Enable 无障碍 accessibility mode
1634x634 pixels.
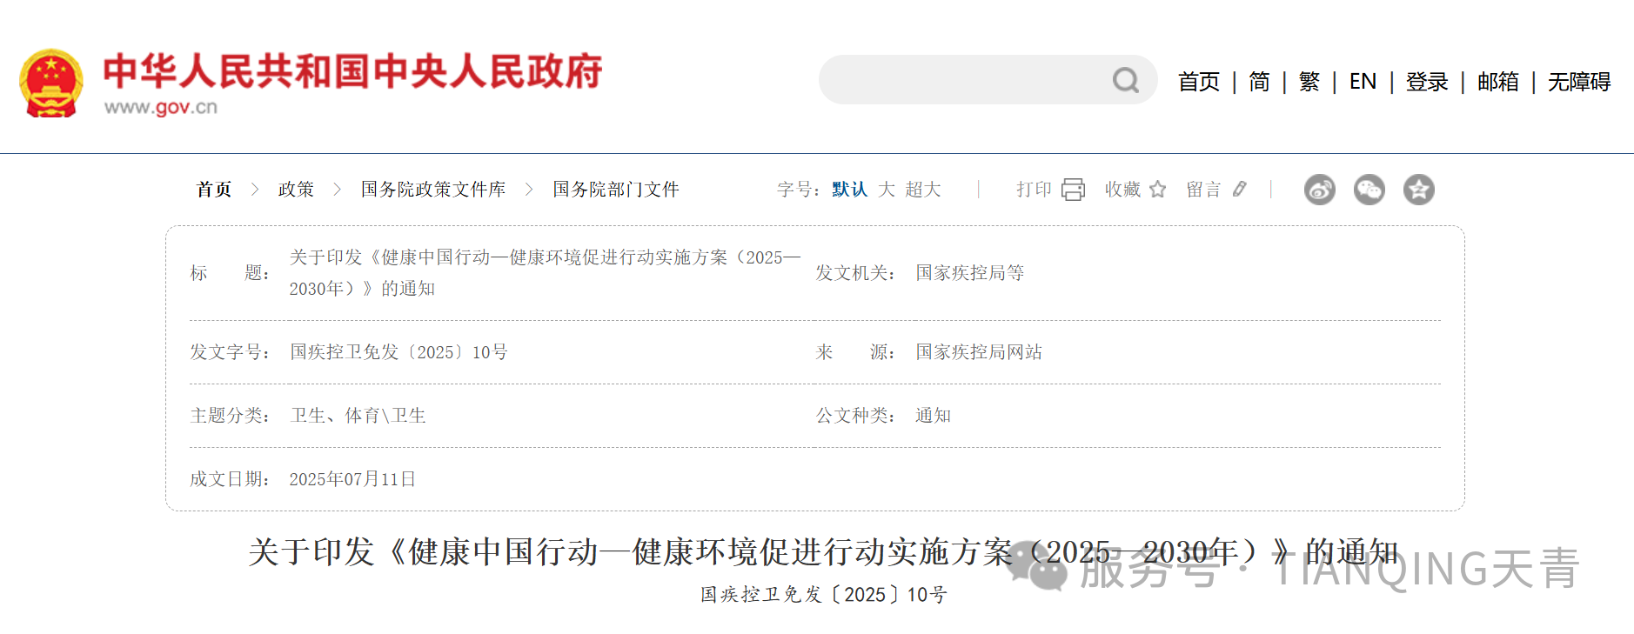[x=1578, y=82]
